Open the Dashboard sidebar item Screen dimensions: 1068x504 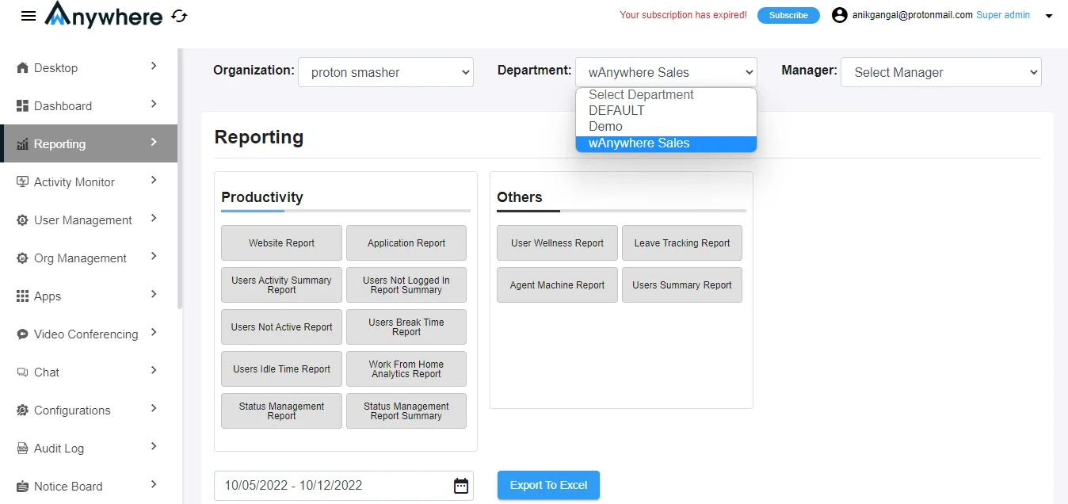coord(89,106)
